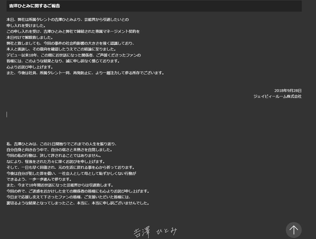
Task: Click the line starting with 今日まで応援し支えて
Action: (69, 197)
